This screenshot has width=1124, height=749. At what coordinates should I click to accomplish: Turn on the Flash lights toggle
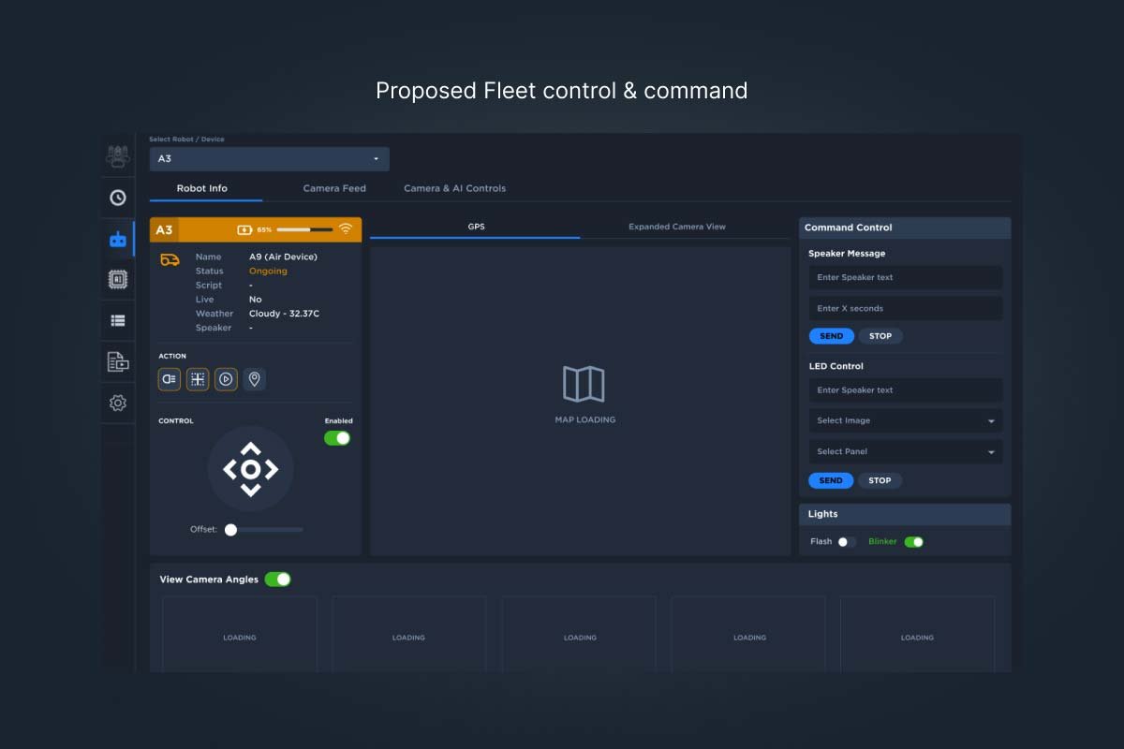pos(846,542)
